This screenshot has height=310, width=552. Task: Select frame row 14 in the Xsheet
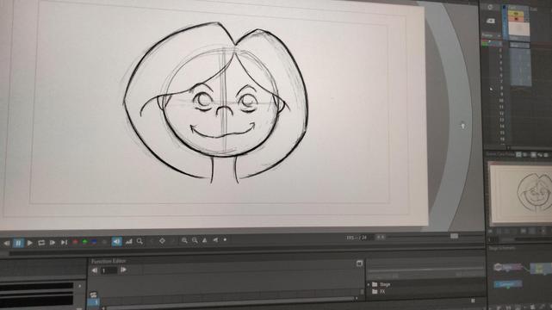[502, 126]
